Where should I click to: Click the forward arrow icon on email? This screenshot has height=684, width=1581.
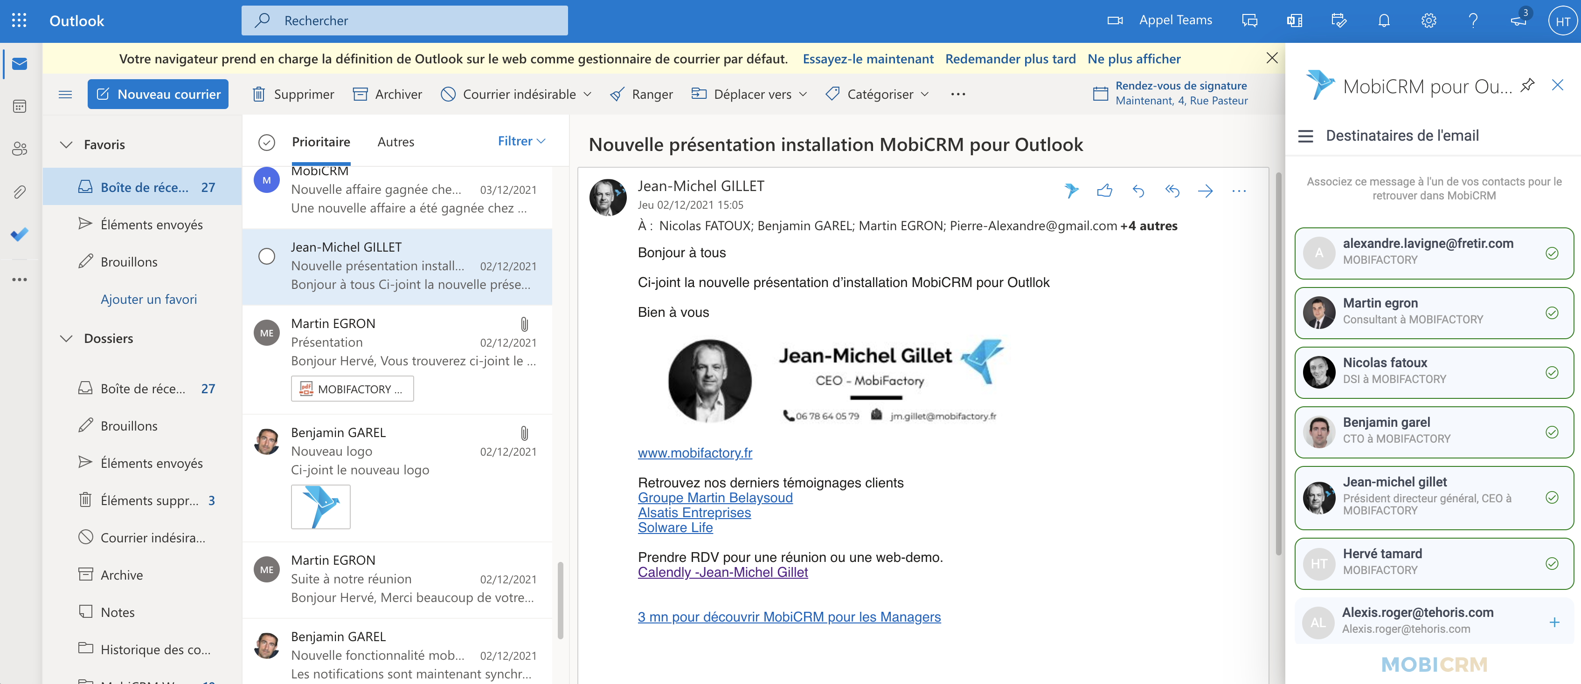[1205, 191]
